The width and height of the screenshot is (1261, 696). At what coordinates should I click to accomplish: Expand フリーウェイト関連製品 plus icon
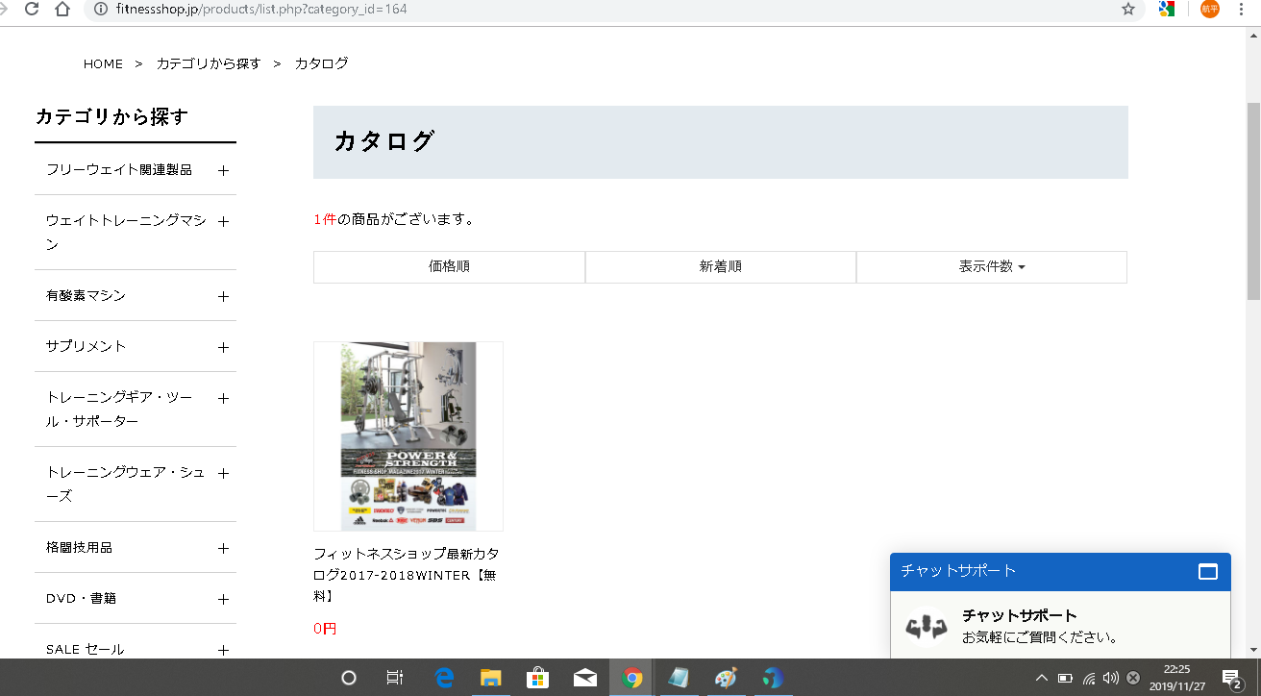tap(223, 170)
